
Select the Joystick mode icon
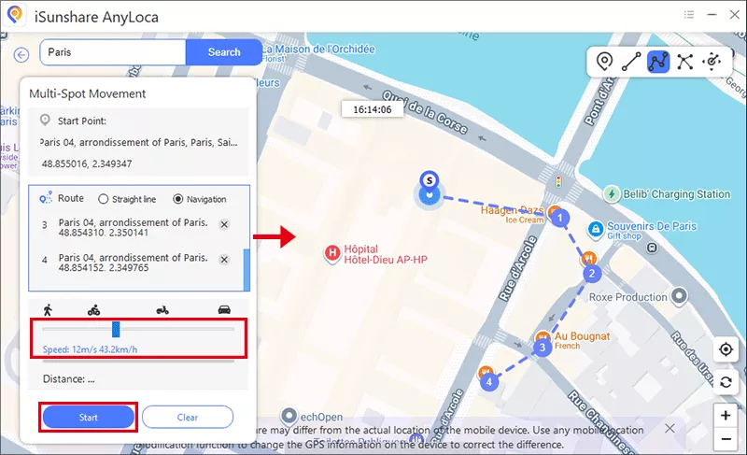(x=712, y=62)
